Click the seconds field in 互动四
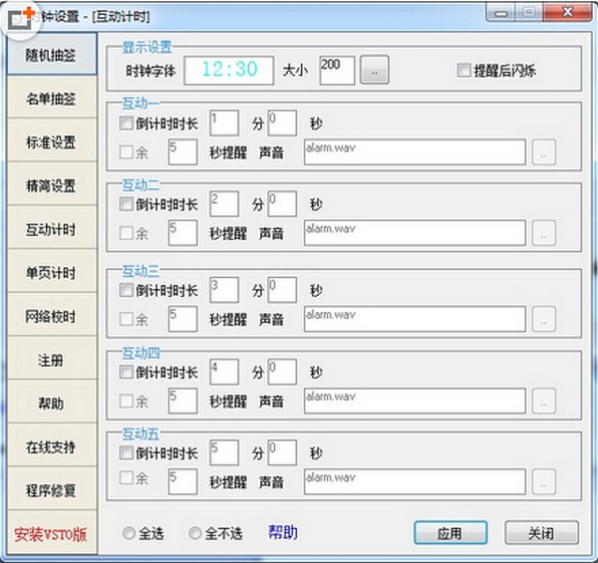Image resolution: width=598 pixels, height=563 pixels. tap(282, 372)
